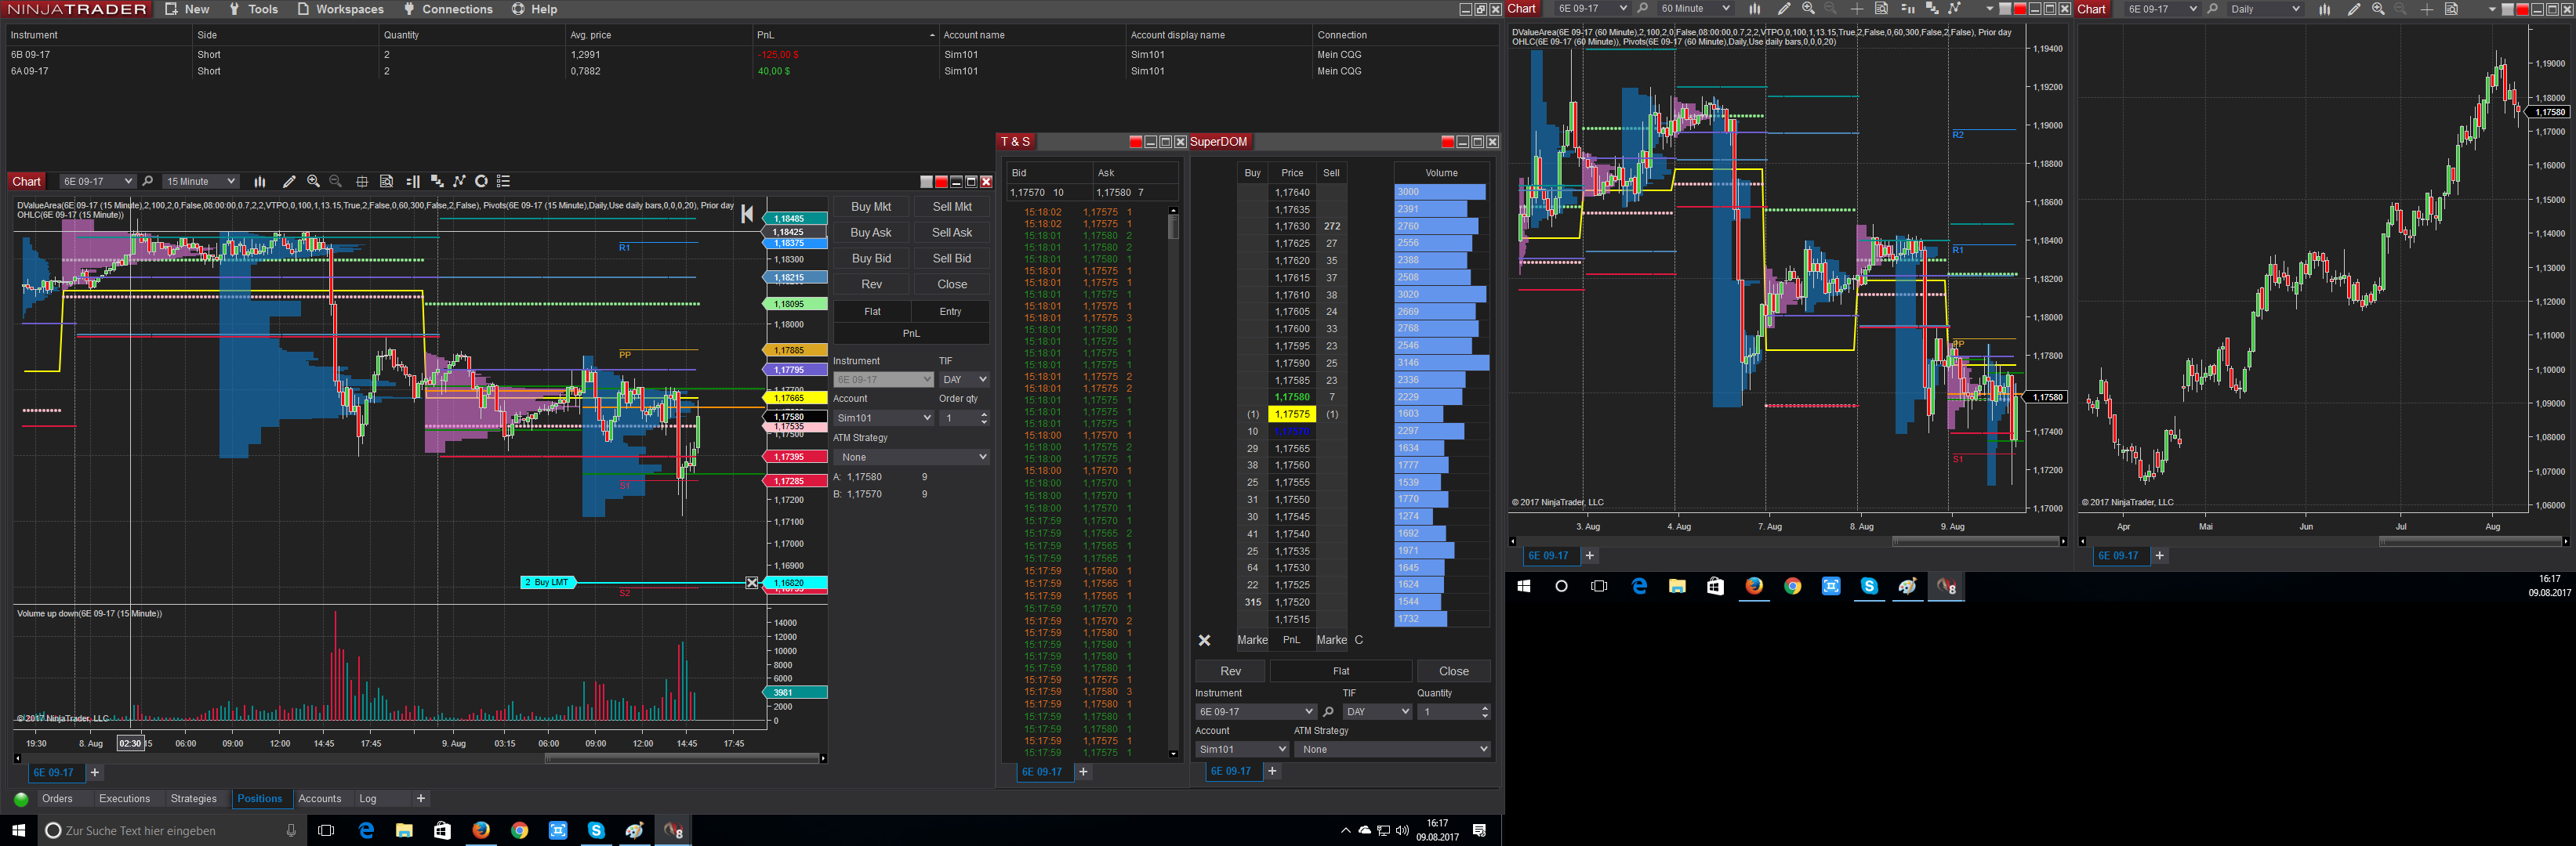This screenshot has height=846, width=2576.
Task: Open bar type options in 60 Minute chart
Action: [x=1755, y=9]
